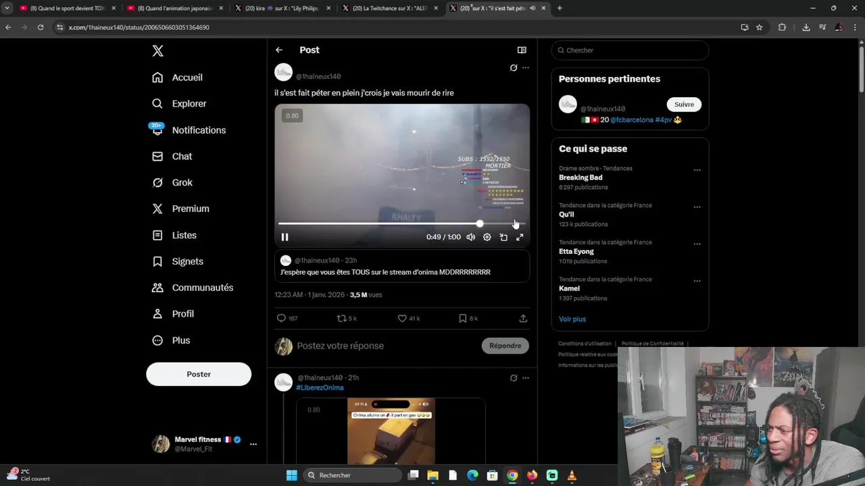Open the Kamel trend

[x=569, y=289]
